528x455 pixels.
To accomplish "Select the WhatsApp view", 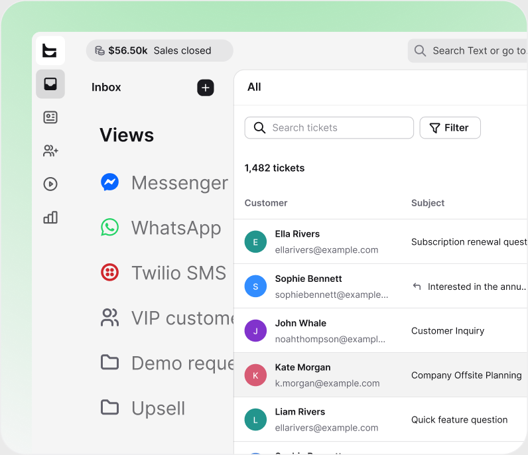I will pos(161,227).
